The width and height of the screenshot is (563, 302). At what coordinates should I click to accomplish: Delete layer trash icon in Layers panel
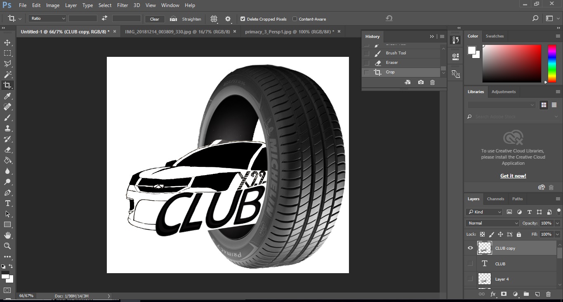(x=548, y=294)
